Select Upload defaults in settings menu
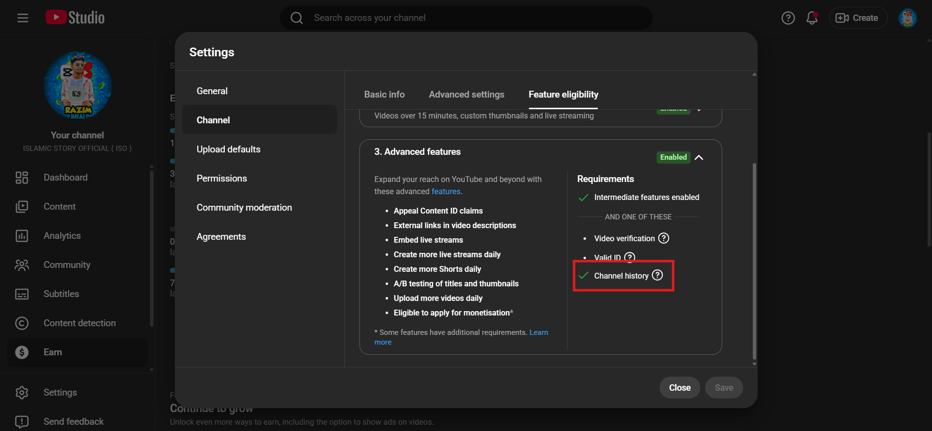The image size is (932, 431). 228,149
